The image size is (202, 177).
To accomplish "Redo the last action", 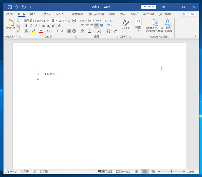I will pos(24,7).
